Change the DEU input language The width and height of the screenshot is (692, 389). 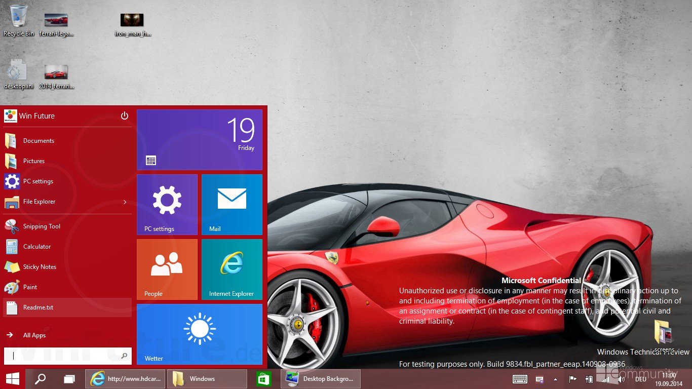click(641, 379)
